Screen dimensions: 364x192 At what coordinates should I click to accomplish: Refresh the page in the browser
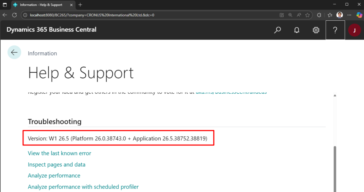15,15
